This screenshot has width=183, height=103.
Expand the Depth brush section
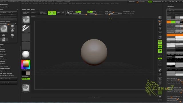click(x=2, y=47)
